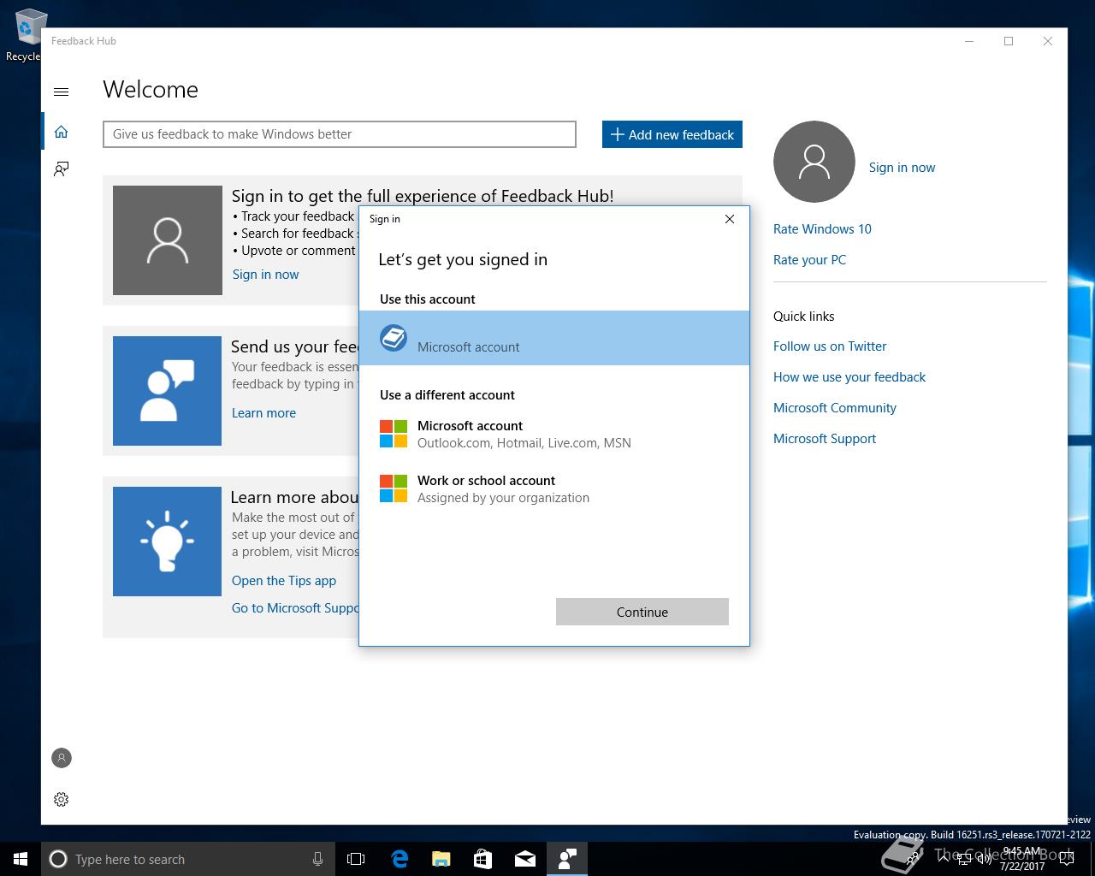Open the Windows Start menu
This screenshot has height=876, width=1095.
pyautogui.click(x=21, y=859)
